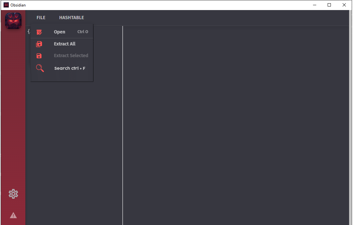Viewport: 353px width, 225px height.
Task: Click the empty content area on the right
Action: click(x=228, y=130)
